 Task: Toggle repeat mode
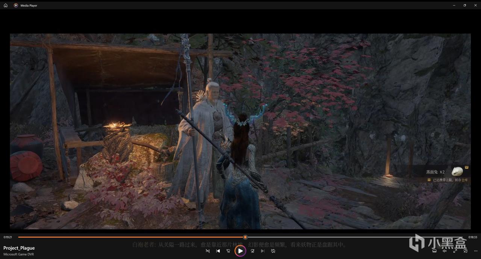pos(273,251)
